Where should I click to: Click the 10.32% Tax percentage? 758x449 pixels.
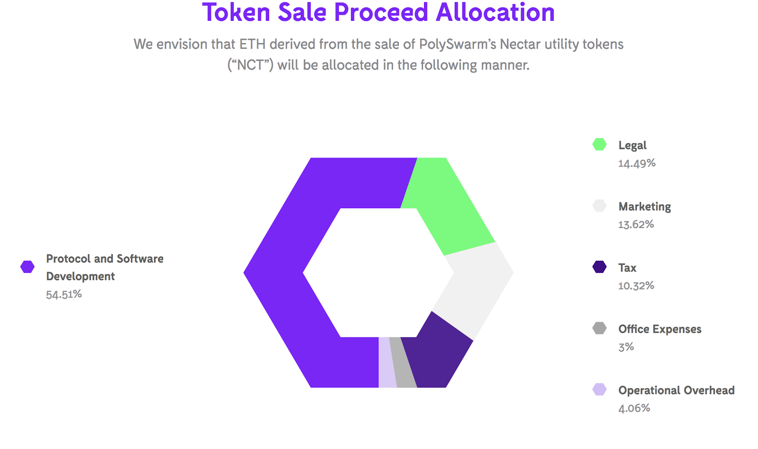[636, 286]
